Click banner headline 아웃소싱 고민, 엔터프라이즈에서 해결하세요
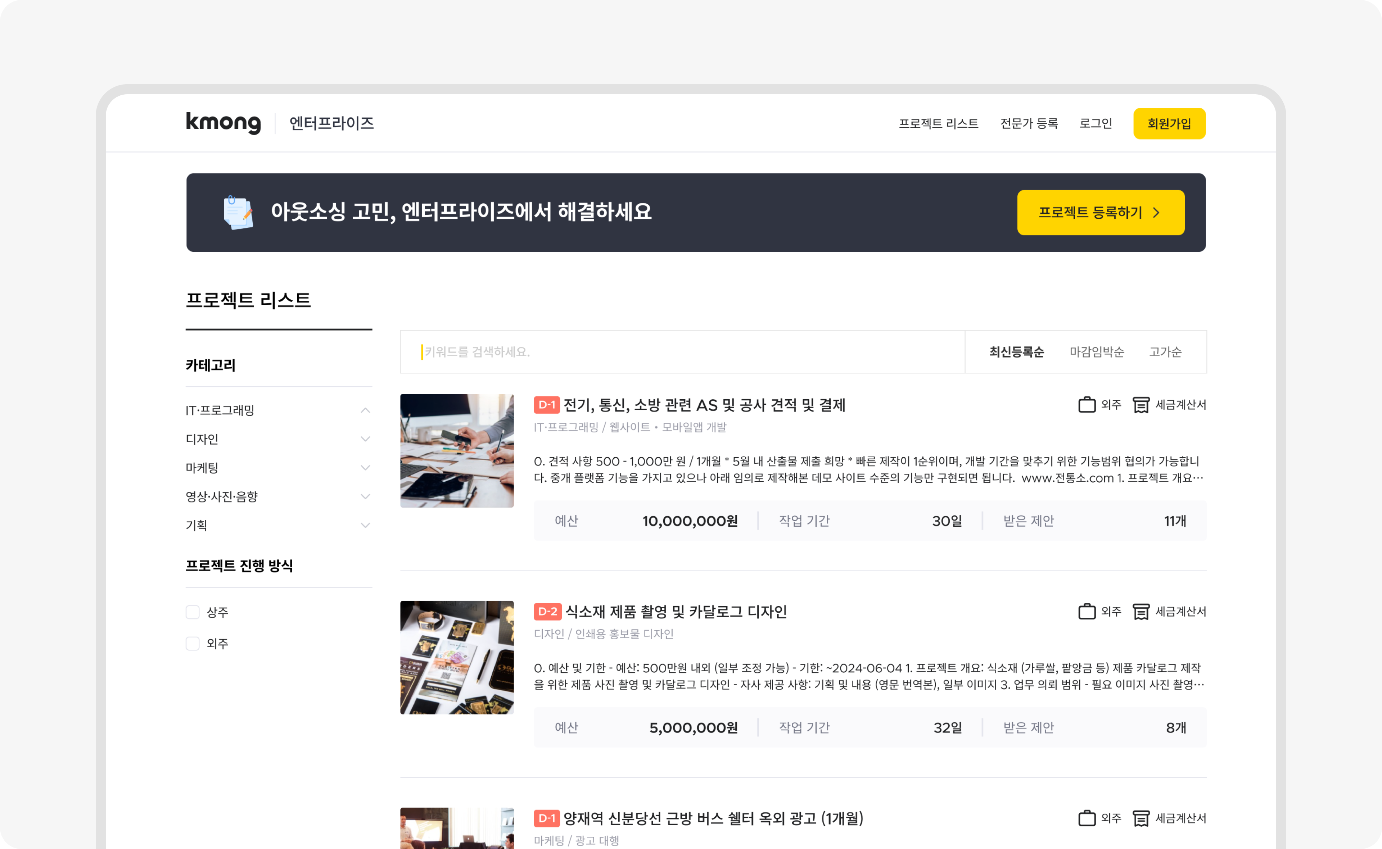Screen dimensions: 1382x849 (x=461, y=212)
